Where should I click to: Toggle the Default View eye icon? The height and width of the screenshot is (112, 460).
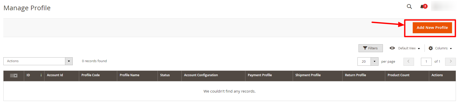[392, 48]
